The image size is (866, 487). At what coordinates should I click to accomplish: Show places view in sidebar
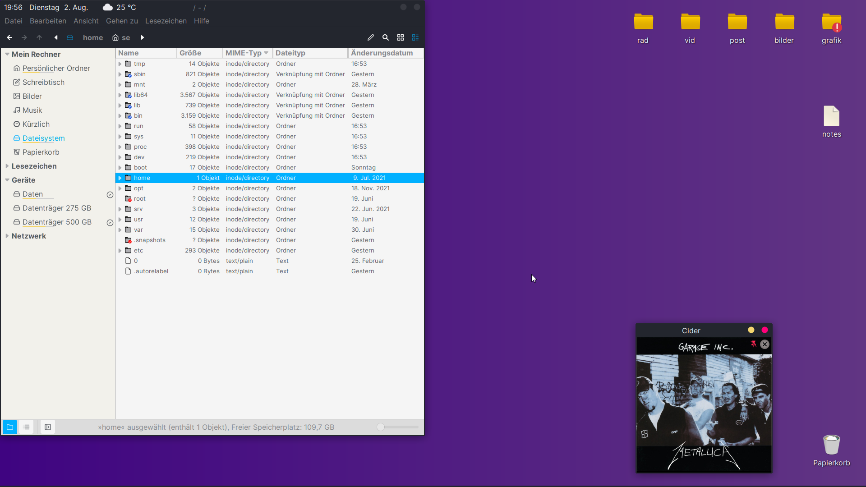coord(10,427)
